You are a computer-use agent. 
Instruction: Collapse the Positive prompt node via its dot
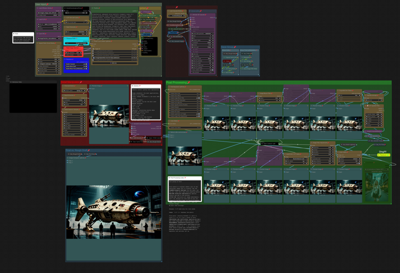click(92, 8)
